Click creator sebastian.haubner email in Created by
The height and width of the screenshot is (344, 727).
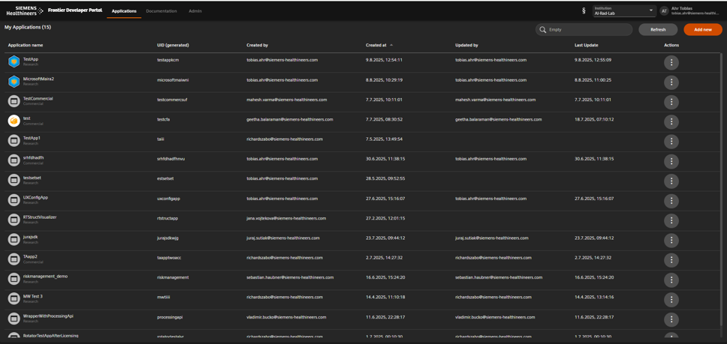(290, 277)
